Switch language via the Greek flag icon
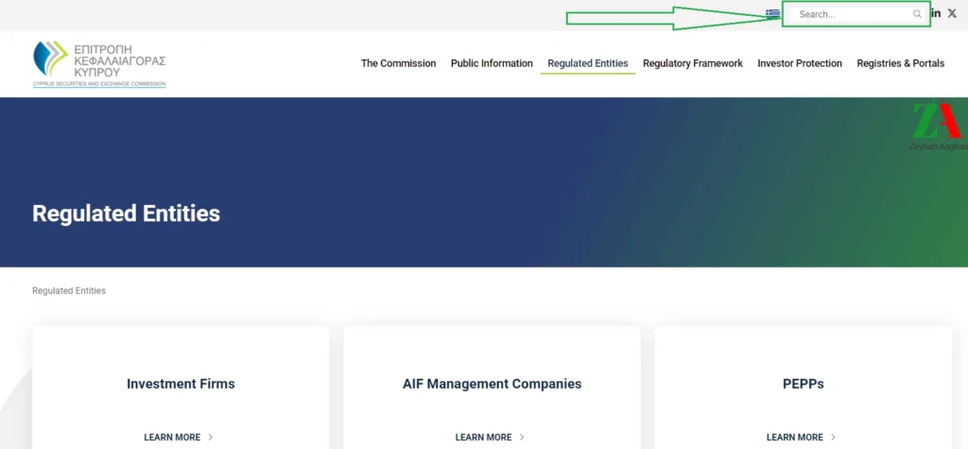Image resolution: width=968 pixels, height=449 pixels. pos(773,13)
